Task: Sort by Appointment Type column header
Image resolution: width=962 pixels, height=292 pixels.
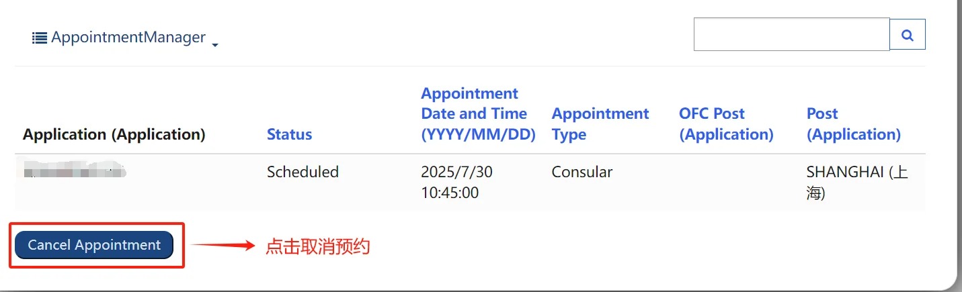Action: click(600, 124)
